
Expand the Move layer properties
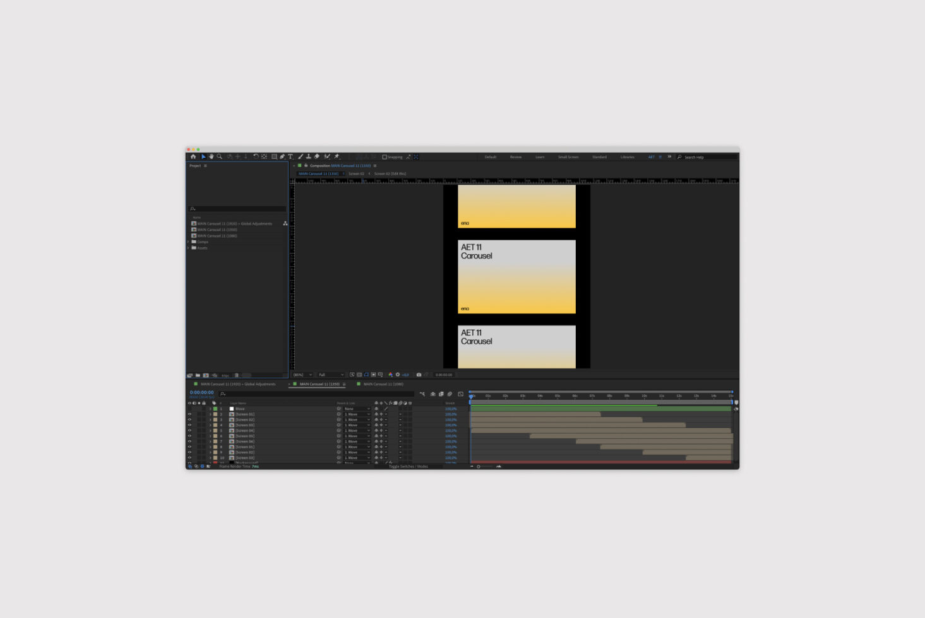(x=210, y=409)
